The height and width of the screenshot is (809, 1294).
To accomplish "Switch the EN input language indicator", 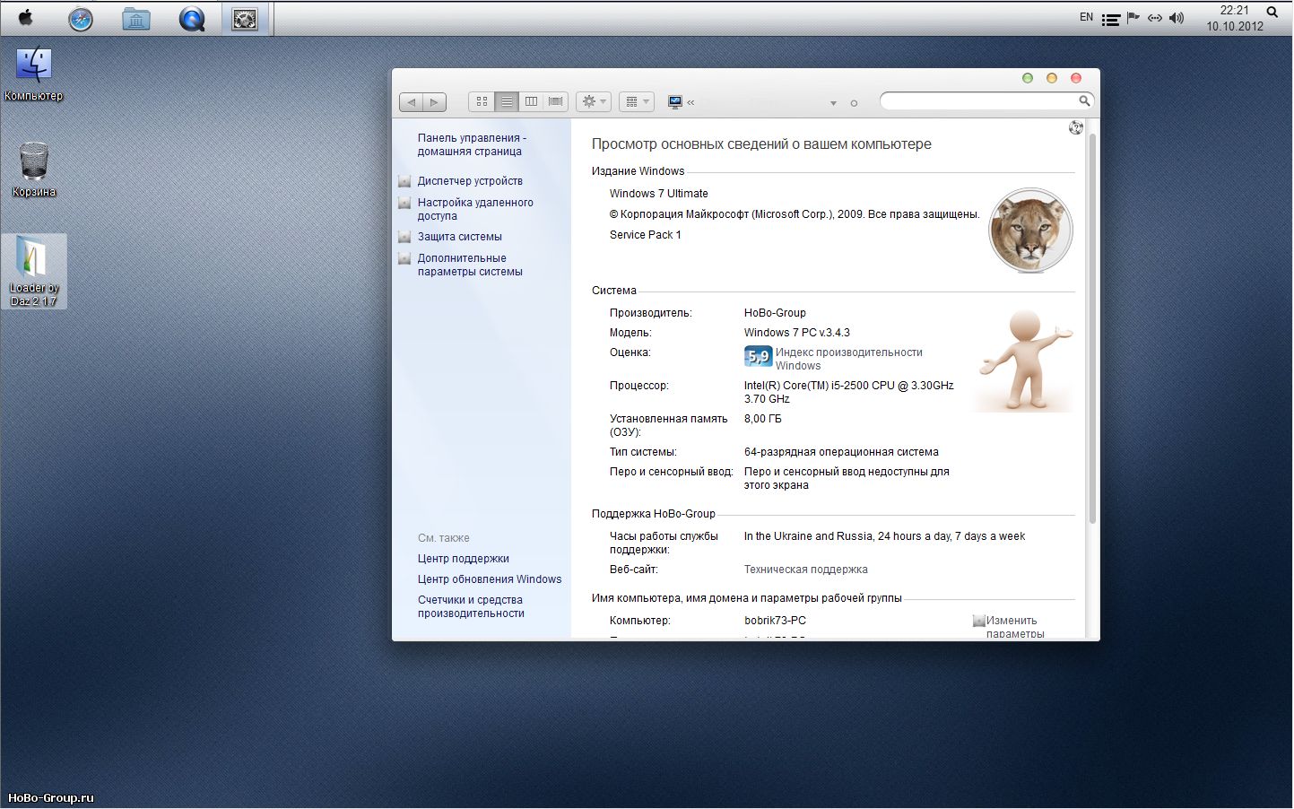I will coord(1086,17).
